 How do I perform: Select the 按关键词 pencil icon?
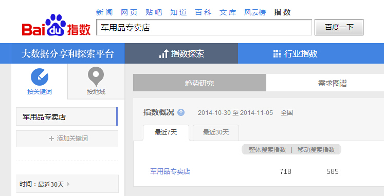[40, 77]
